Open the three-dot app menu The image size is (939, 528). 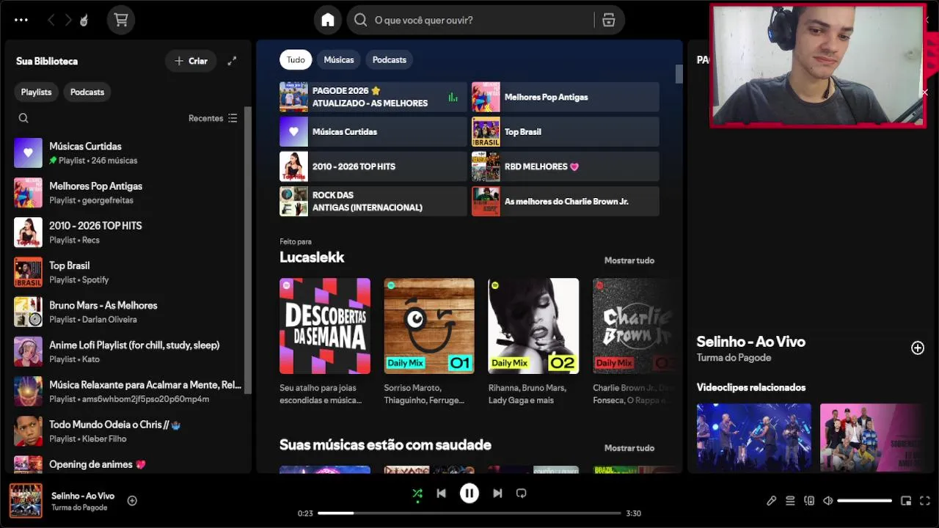(21, 20)
